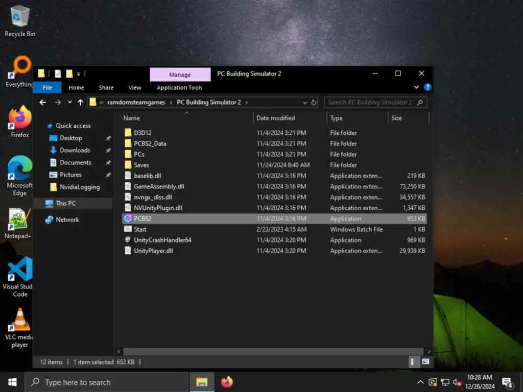Show hidden tray icons chevron
This screenshot has height=392, width=523.
[420, 382]
